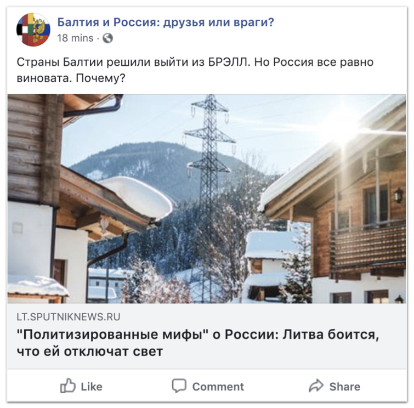Click the Comment text label
414x408 pixels.
218,387
